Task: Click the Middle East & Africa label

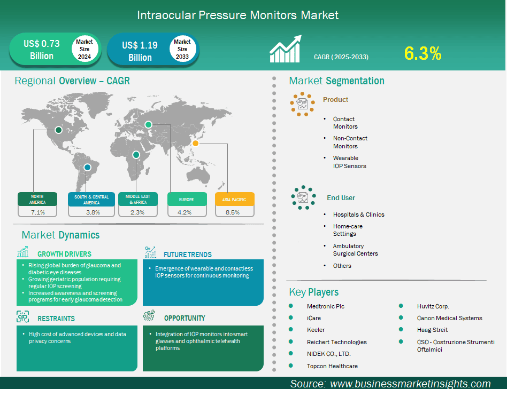Action: [138, 200]
